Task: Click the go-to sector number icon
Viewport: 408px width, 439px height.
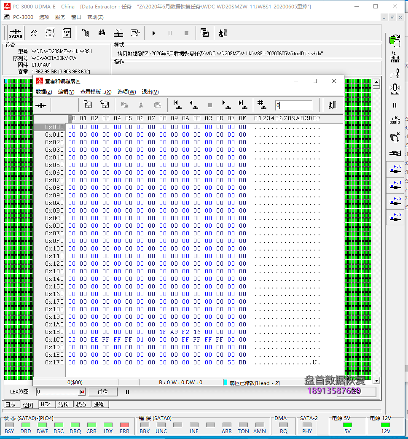Action: pos(262,105)
